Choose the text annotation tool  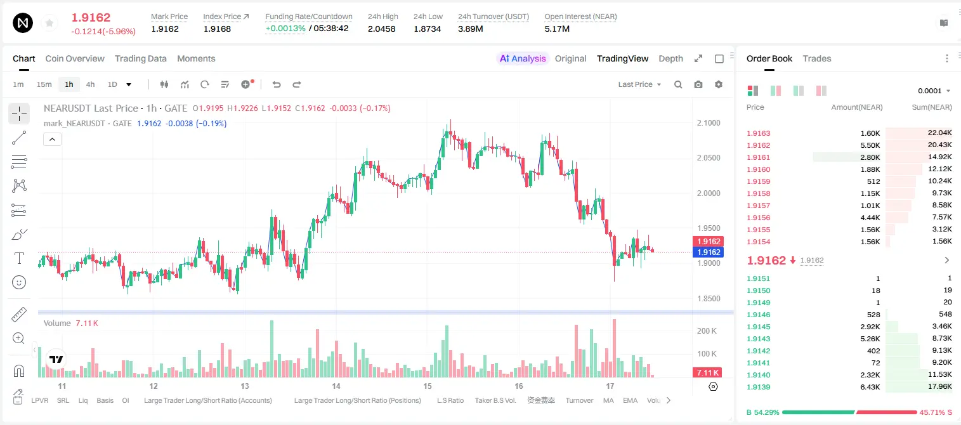tap(19, 258)
